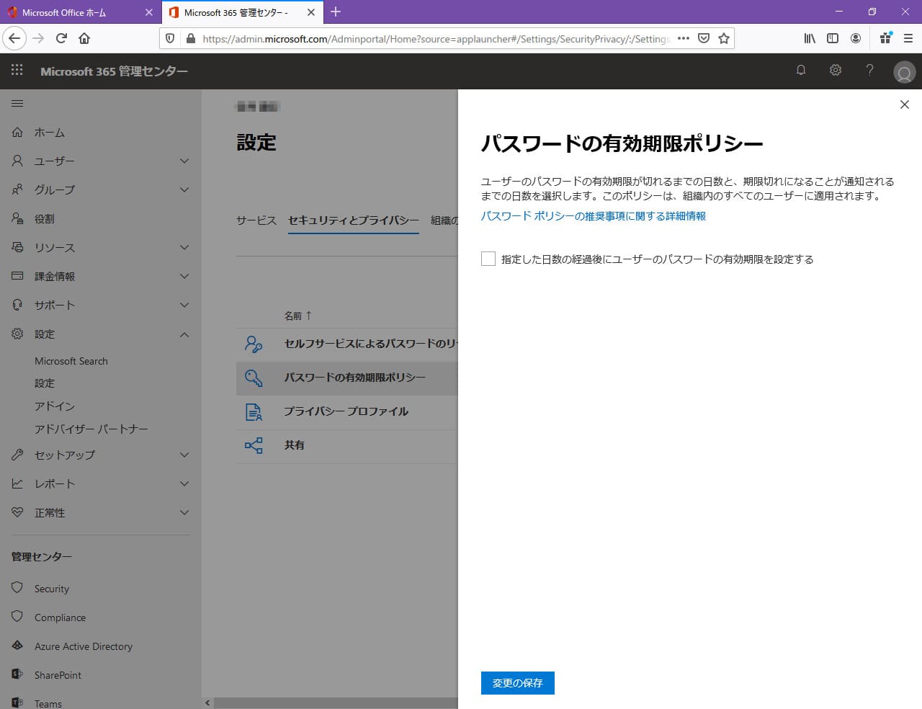This screenshot has width=922, height=709.
Task: Click the 課金情報 billing card icon
Action: click(x=17, y=276)
